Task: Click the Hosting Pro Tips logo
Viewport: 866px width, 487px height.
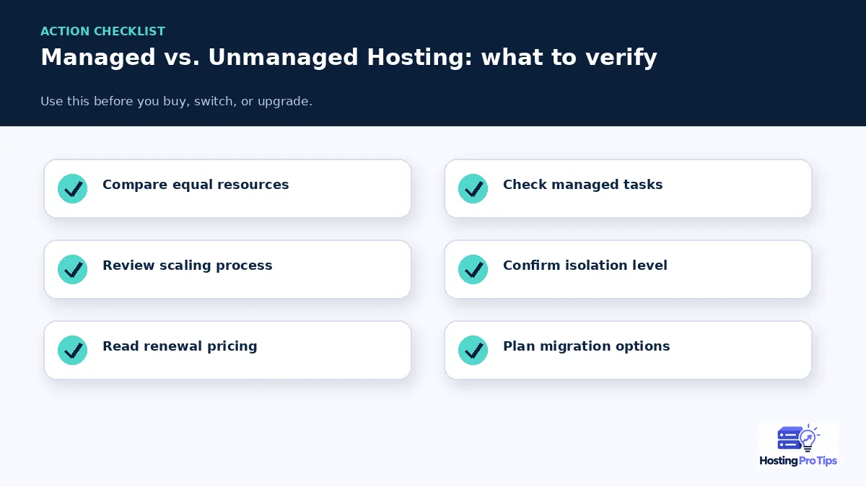Action: [x=798, y=445]
